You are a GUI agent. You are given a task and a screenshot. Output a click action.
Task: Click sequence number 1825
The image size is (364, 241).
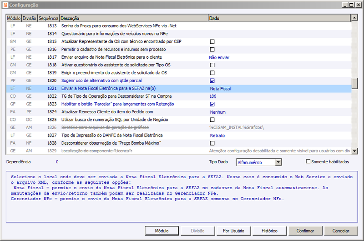pyautogui.click(x=52, y=120)
